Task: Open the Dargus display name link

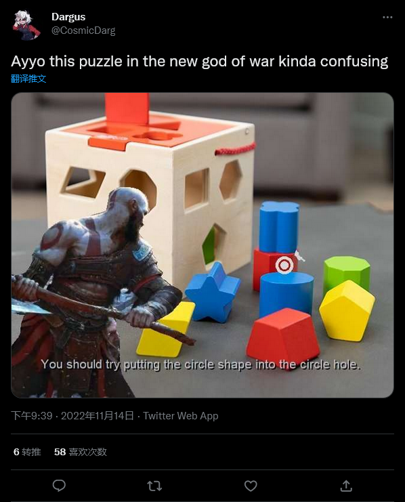Action: click(x=68, y=17)
